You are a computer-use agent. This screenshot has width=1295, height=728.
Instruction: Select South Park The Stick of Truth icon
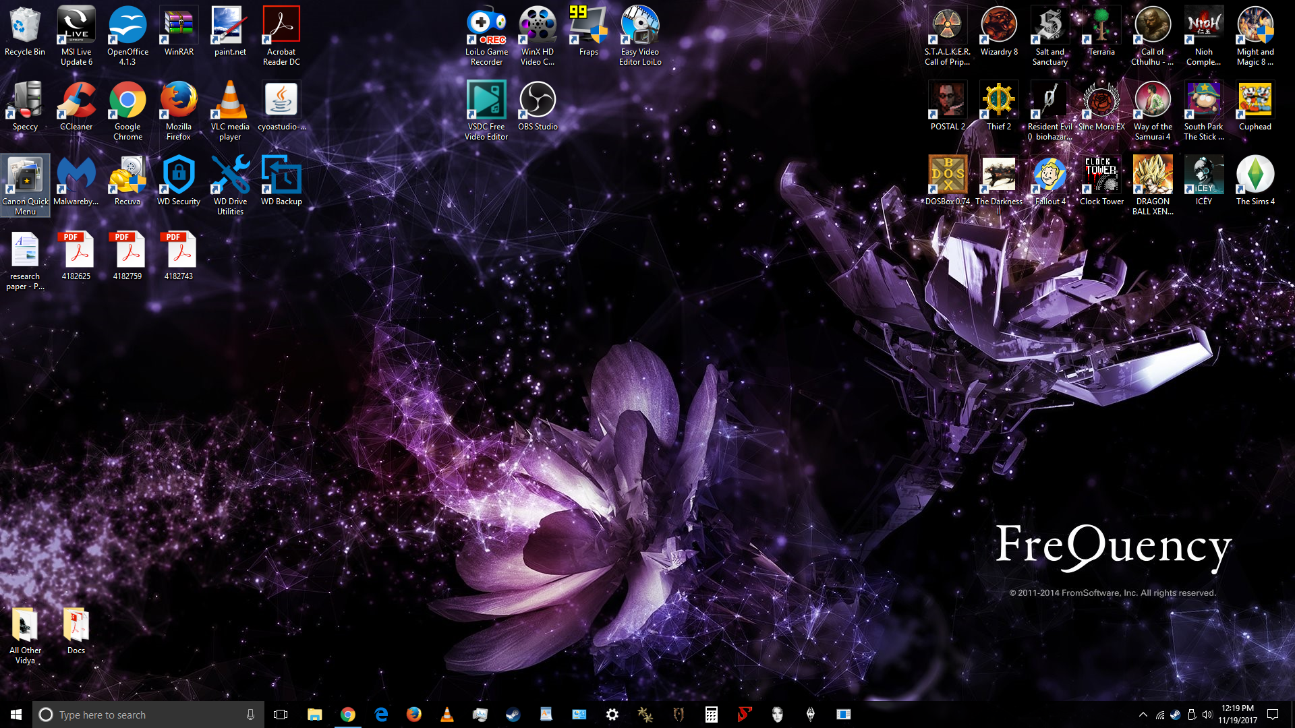coord(1204,111)
